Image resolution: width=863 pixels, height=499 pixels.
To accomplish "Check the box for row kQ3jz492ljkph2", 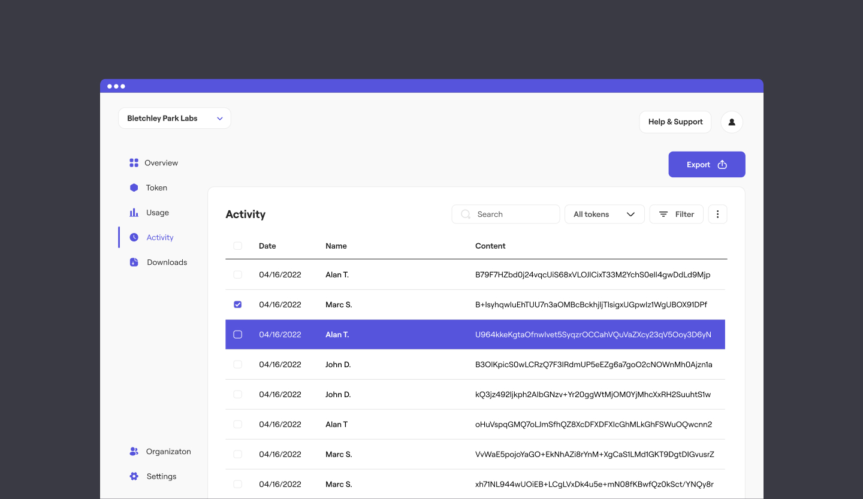I will point(238,394).
